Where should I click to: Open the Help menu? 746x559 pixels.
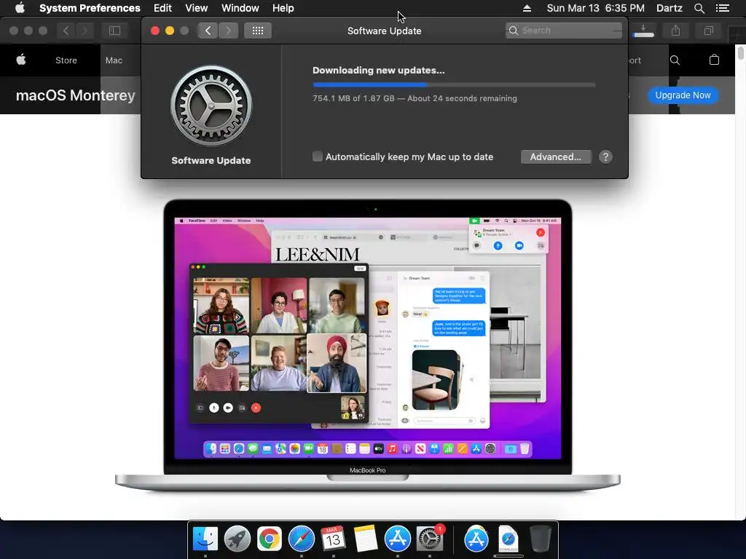coord(283,8)
